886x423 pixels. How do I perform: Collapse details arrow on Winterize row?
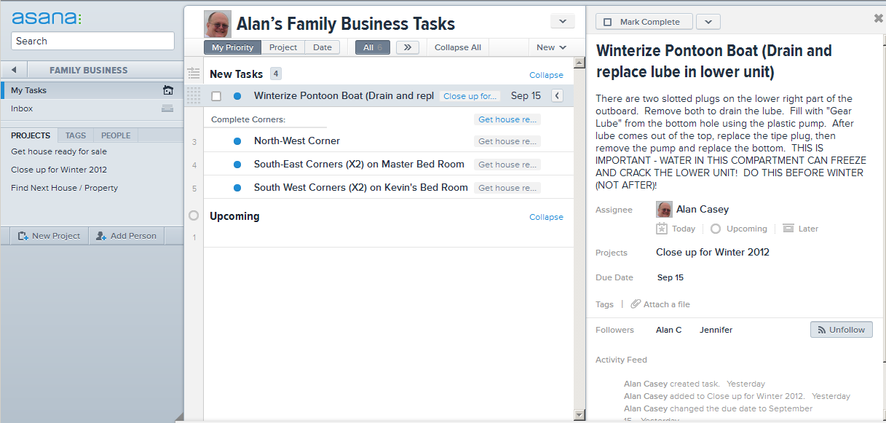point(557,96)
